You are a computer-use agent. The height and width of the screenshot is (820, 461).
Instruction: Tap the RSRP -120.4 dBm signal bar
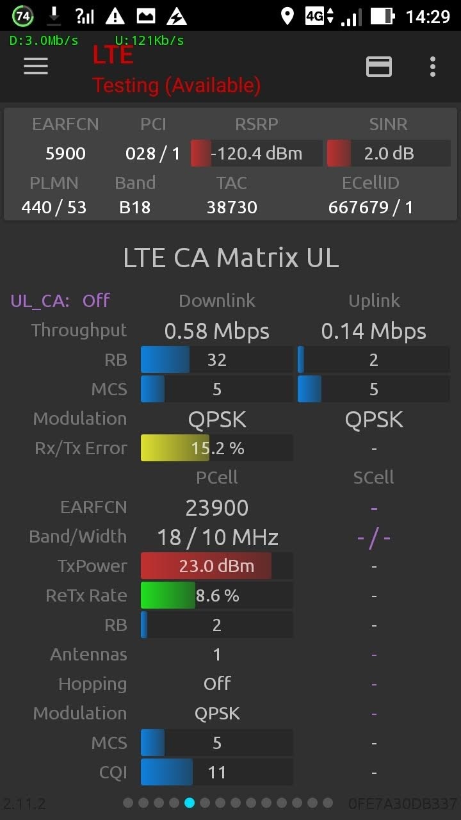257,154
